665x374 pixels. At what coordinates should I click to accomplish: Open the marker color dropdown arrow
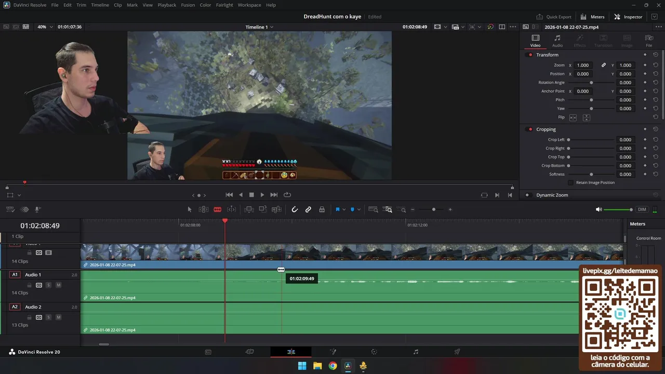pos(358,209)
